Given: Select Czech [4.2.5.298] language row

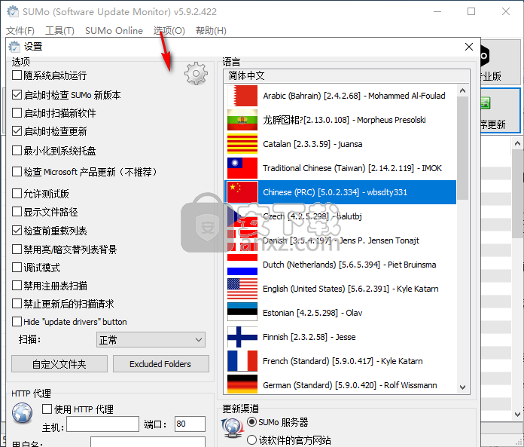Looking at the screenshot, I should coord(341,216).
